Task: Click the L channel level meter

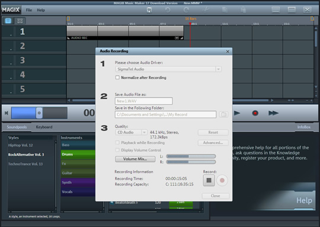Action: (191, 156)
